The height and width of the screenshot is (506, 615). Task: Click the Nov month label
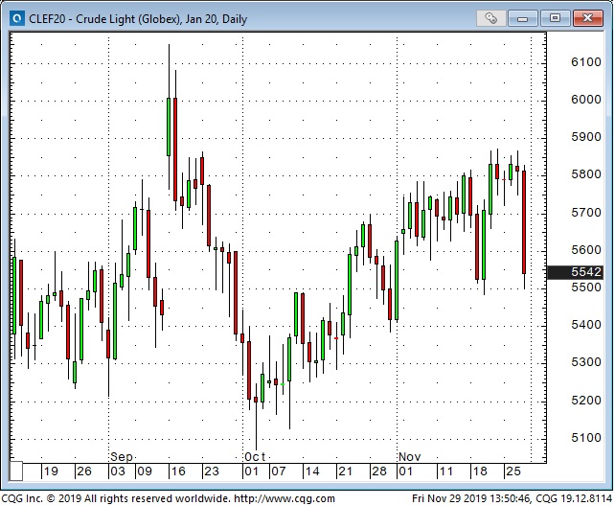point(409,456)
